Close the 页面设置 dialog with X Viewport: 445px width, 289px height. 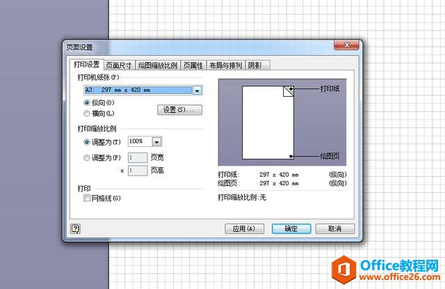(x=346, y=45)
